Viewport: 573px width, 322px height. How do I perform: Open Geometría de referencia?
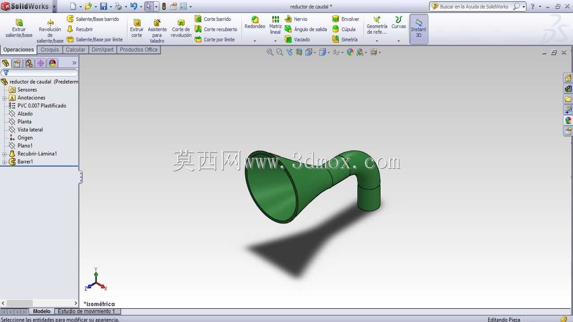click(x=377, y=25)
